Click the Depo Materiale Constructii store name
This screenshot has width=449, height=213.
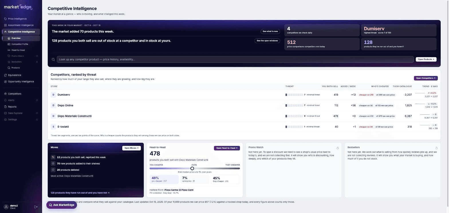(x=74, y=116)
